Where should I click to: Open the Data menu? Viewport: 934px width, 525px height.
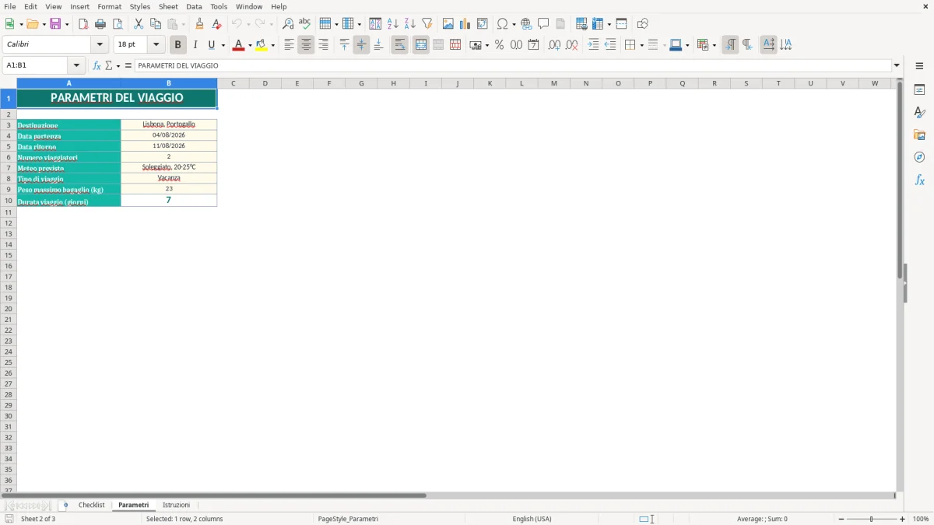(x=194, y=6)
